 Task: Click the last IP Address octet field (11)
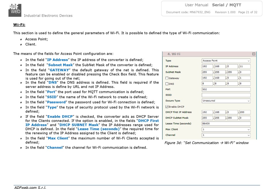245,67
